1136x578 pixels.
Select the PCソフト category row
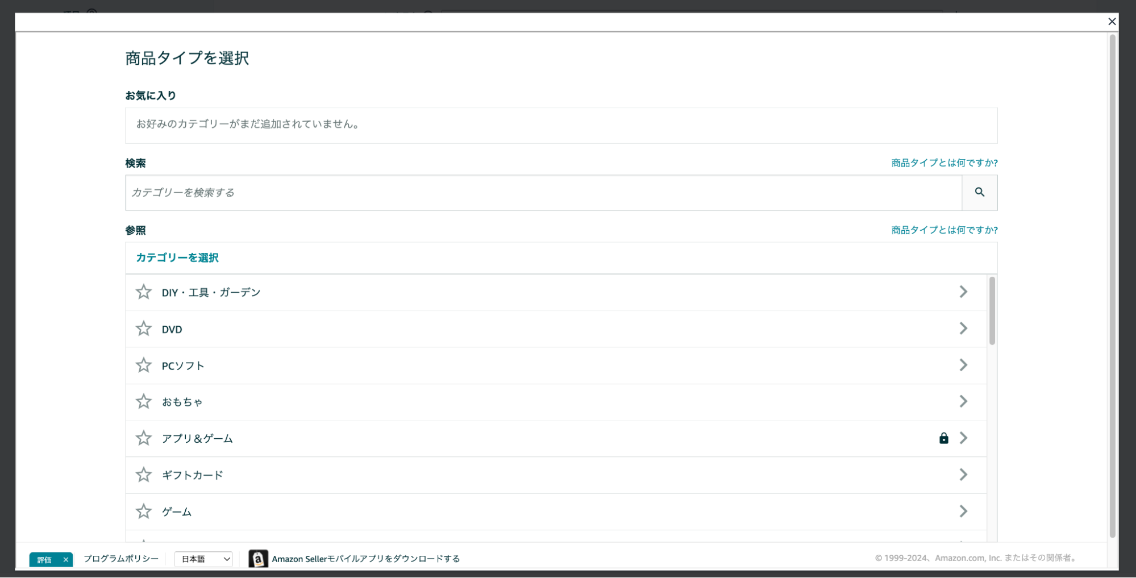pyautogui.click(x=511, y=365)
